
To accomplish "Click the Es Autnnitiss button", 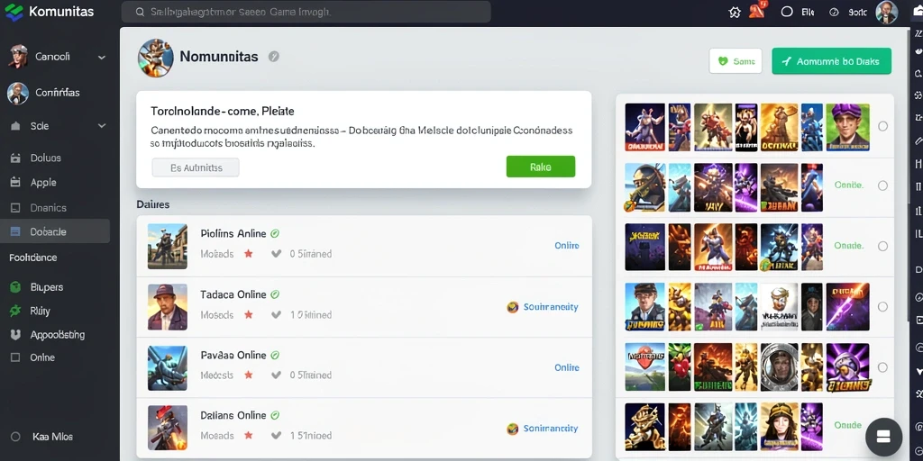I will [196, 167].
